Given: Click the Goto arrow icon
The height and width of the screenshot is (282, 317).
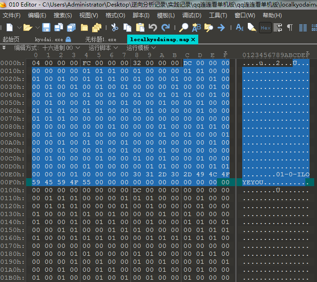Looking at the screenshot, I should click(221, 28).
